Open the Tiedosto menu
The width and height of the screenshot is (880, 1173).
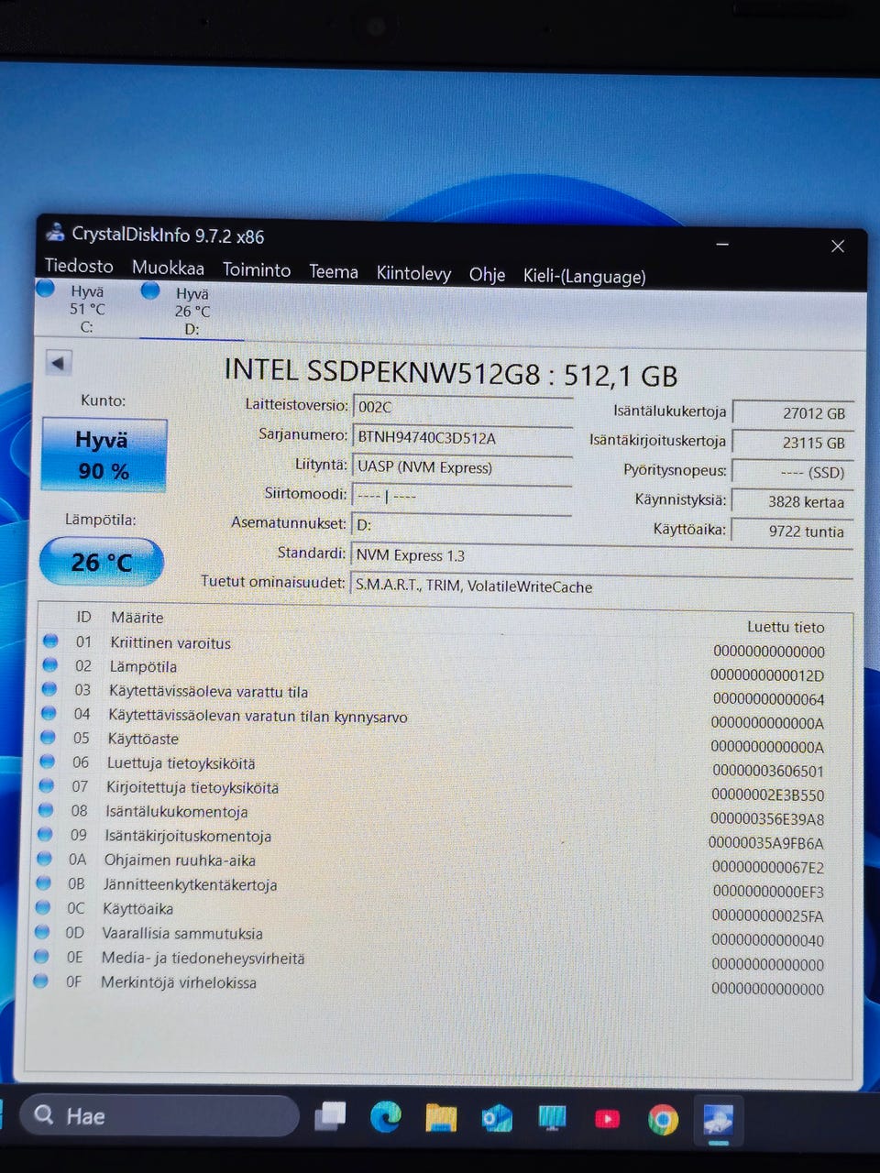point(79,266)
